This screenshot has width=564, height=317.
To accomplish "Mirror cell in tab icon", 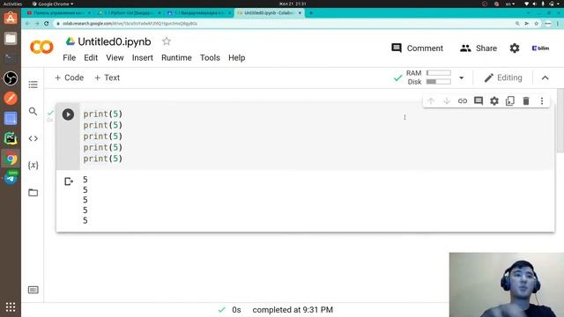I will tap(510, 101).
